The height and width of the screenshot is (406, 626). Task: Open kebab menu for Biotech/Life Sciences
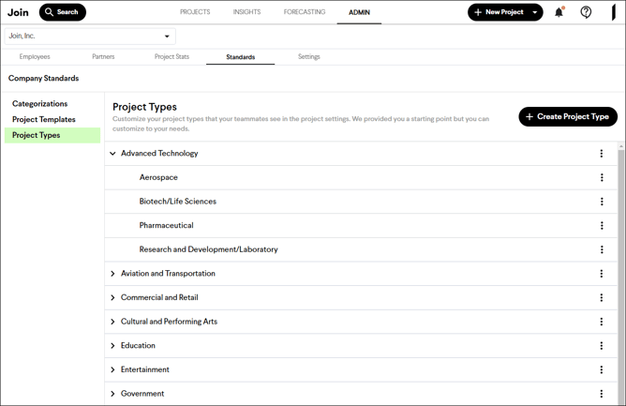coord(602,202)
